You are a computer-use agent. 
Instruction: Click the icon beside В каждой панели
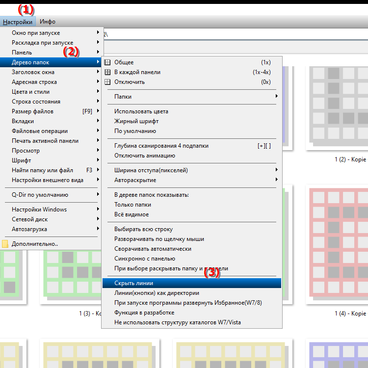point(107,72)
